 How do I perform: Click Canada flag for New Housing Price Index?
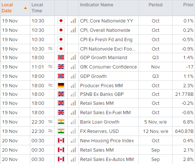61,140
